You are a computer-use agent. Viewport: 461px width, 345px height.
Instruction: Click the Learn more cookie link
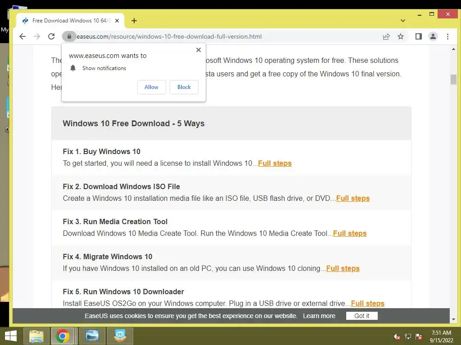(319, 316)
